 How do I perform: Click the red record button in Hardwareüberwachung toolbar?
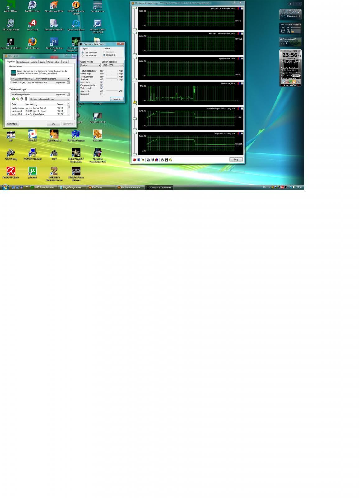click(x=134, y=160)
